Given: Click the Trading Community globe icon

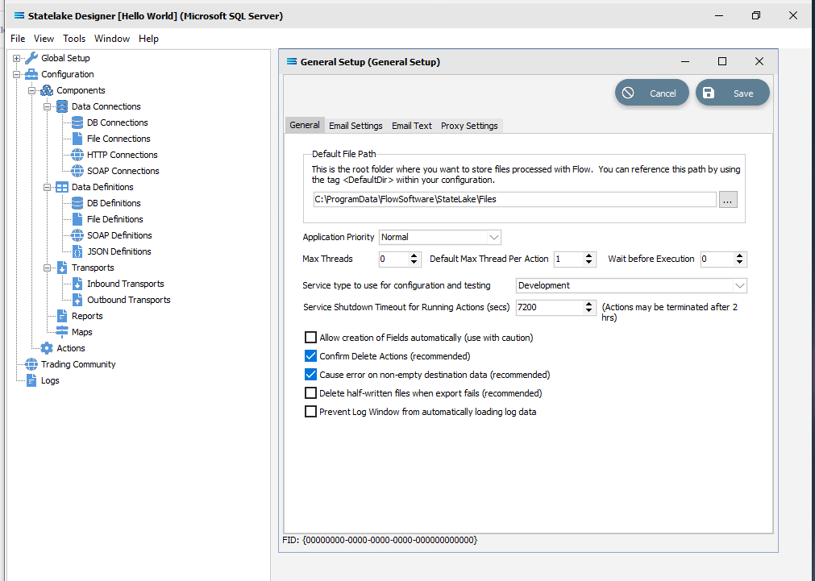Looking at the screenshot, I should (31, 364).
